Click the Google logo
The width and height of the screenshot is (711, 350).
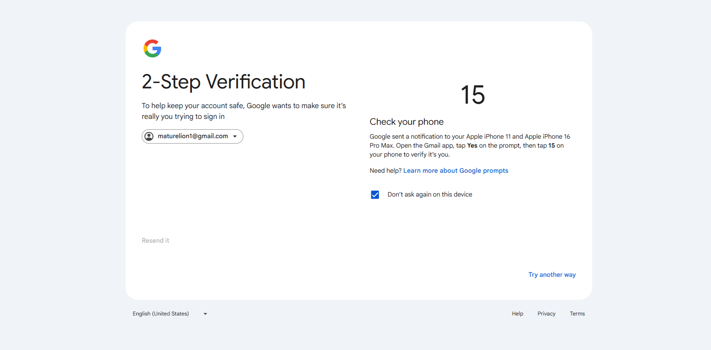point(153,48)
